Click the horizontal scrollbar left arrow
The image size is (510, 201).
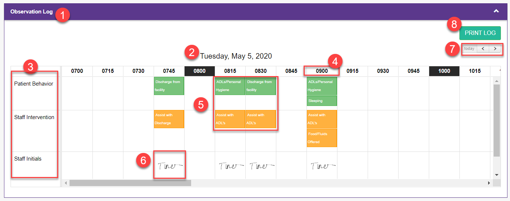pyautogui.click(x=66, y=183)
